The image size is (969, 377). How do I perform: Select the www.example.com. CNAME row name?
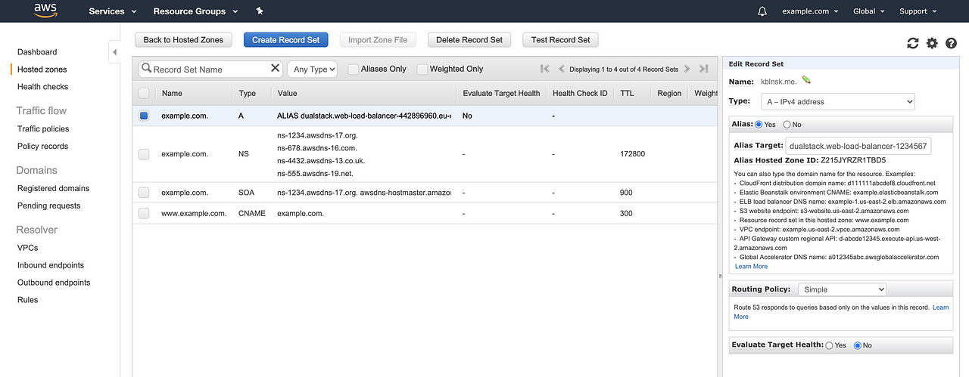(x=194, y=214)
